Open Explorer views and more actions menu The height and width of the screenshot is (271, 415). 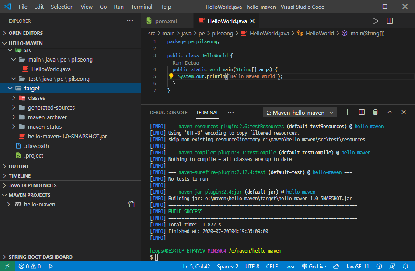point(130,21)
